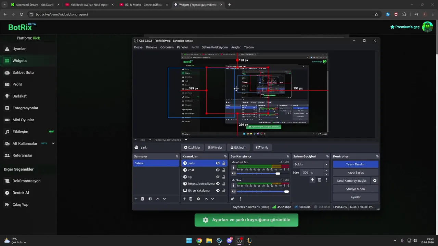Image resolution: width=438 pixels, height=246 pixels.
Task: Hide the botrix.live source
Action: [x=218, y=184]
